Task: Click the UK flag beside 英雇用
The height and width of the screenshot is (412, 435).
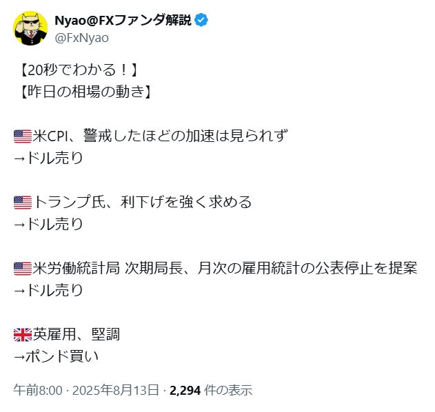Action: (23, 335)
